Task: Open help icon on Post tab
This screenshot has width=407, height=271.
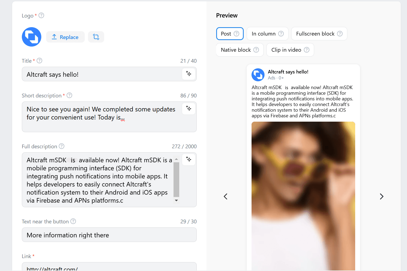Action: (x=236, y=34)
